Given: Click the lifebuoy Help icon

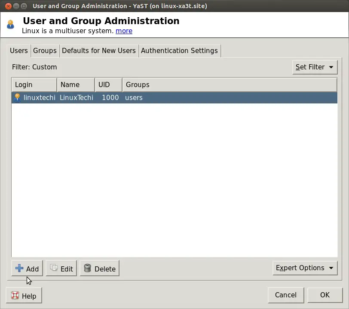Looking at the screenshot, I should tap(15, 295).
